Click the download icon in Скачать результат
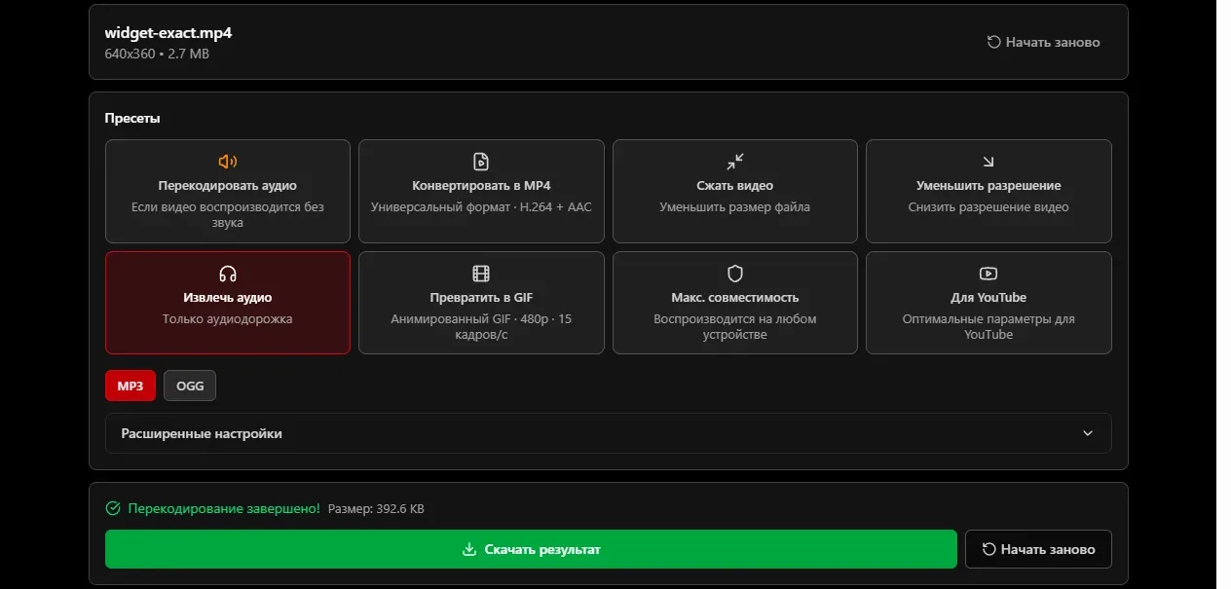This screenshot has height=589, width=1231. point(469,549)
